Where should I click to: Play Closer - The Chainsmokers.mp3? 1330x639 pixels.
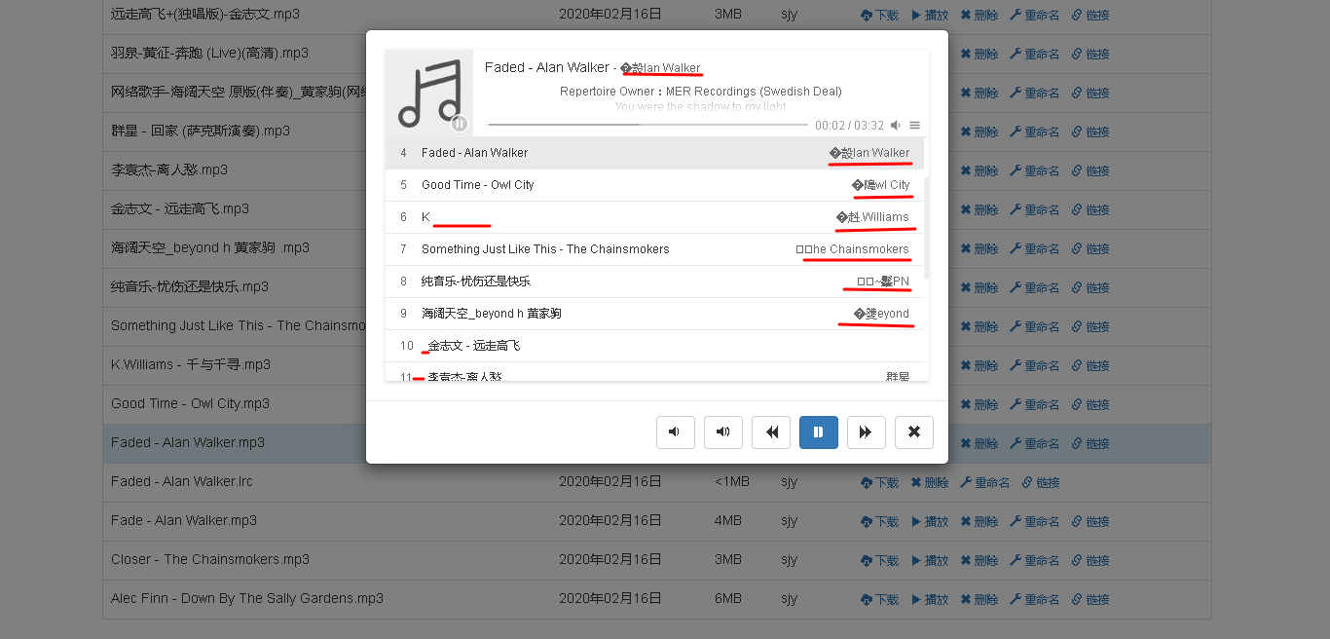[930, 560]
